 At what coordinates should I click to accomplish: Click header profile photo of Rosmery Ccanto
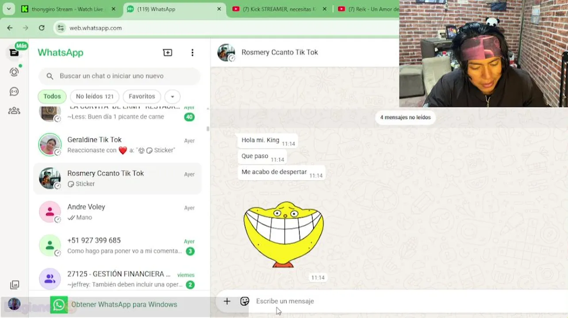226,53
